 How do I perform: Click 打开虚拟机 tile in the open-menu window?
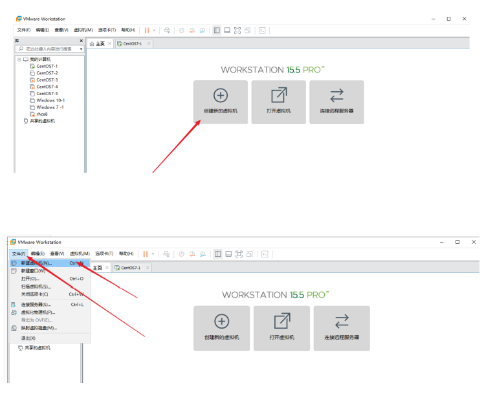281,328
